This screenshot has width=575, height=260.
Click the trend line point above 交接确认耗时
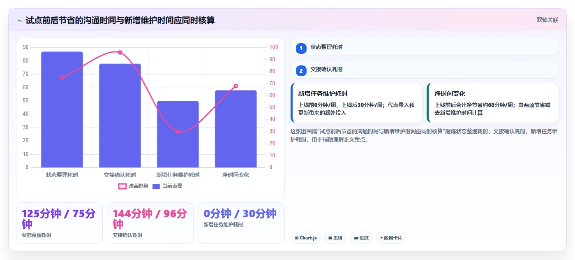tap(120, 52)
